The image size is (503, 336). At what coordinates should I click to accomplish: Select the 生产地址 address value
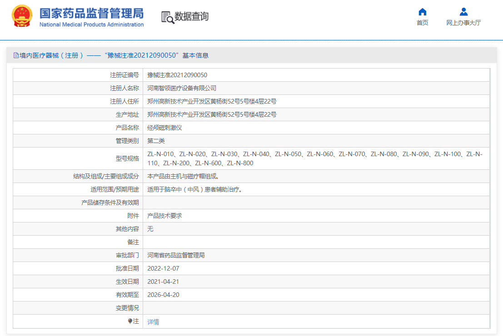[x=212, y=114]
